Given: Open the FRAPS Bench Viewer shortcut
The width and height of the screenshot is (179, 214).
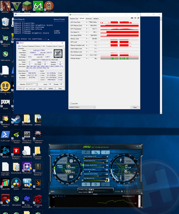Looking at the screenshot, I should pyautogui.click(x=5, y=121).
